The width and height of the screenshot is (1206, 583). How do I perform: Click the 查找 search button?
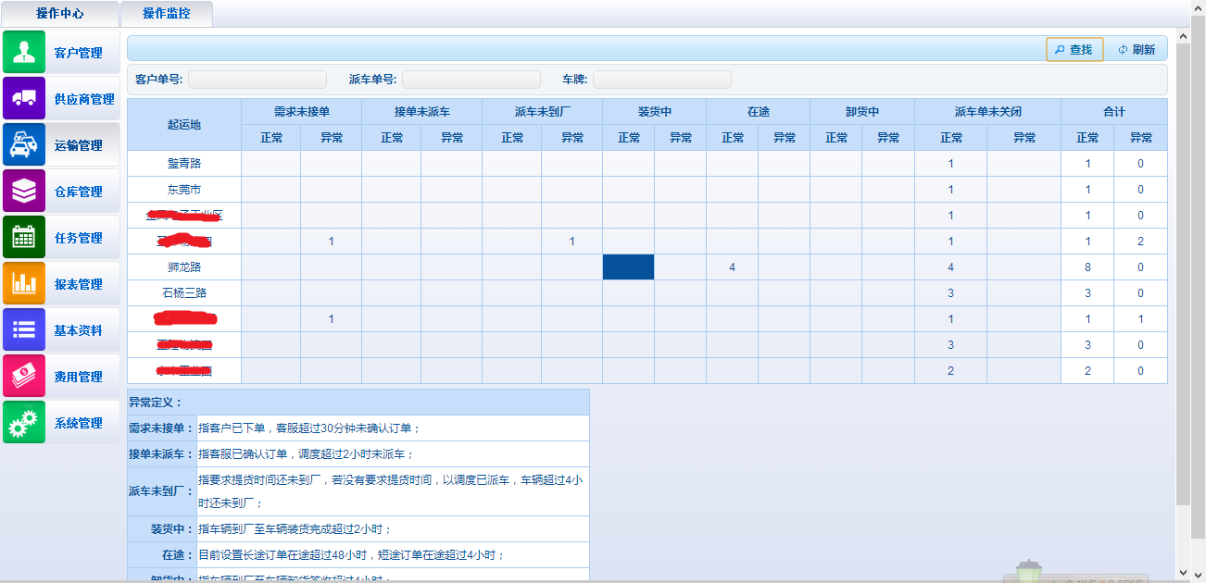1074,50
